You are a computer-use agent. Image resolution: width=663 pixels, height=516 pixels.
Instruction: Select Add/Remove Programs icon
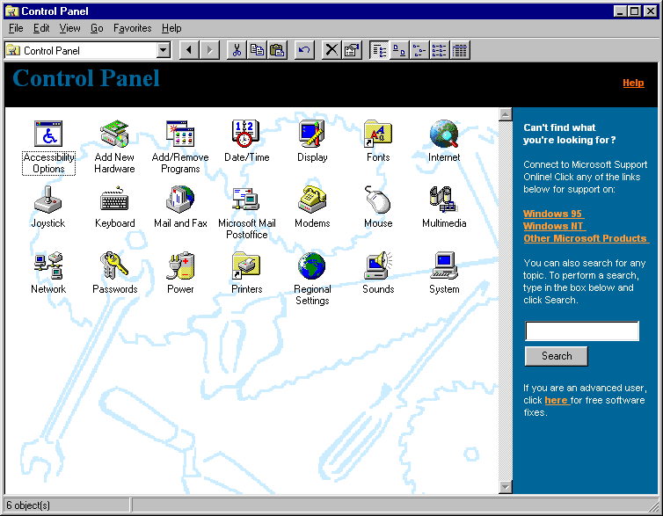[180, 134]
